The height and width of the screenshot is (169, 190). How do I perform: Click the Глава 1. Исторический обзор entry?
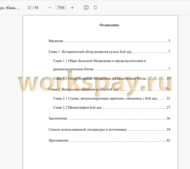(109, 52)
